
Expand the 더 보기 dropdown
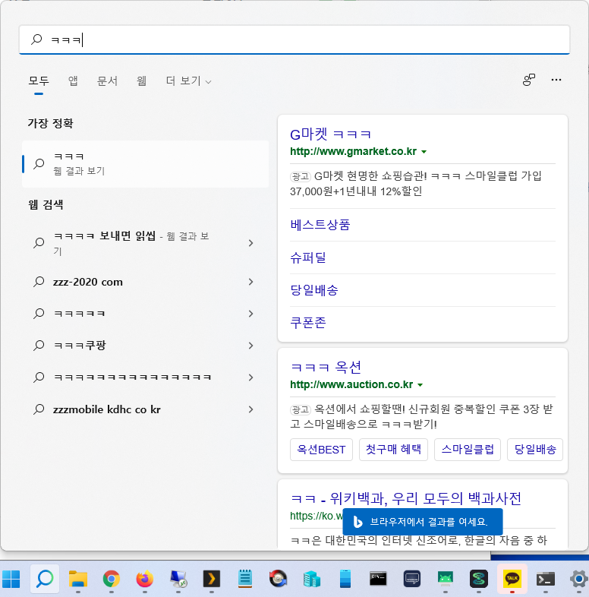[x=188, y=81]
